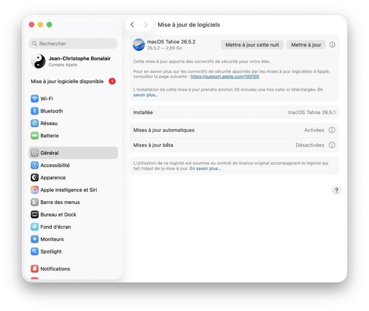Open Jean-Christophe Bonalair Apple account
This screenshot has height=311, width=369.
[73, 61]
